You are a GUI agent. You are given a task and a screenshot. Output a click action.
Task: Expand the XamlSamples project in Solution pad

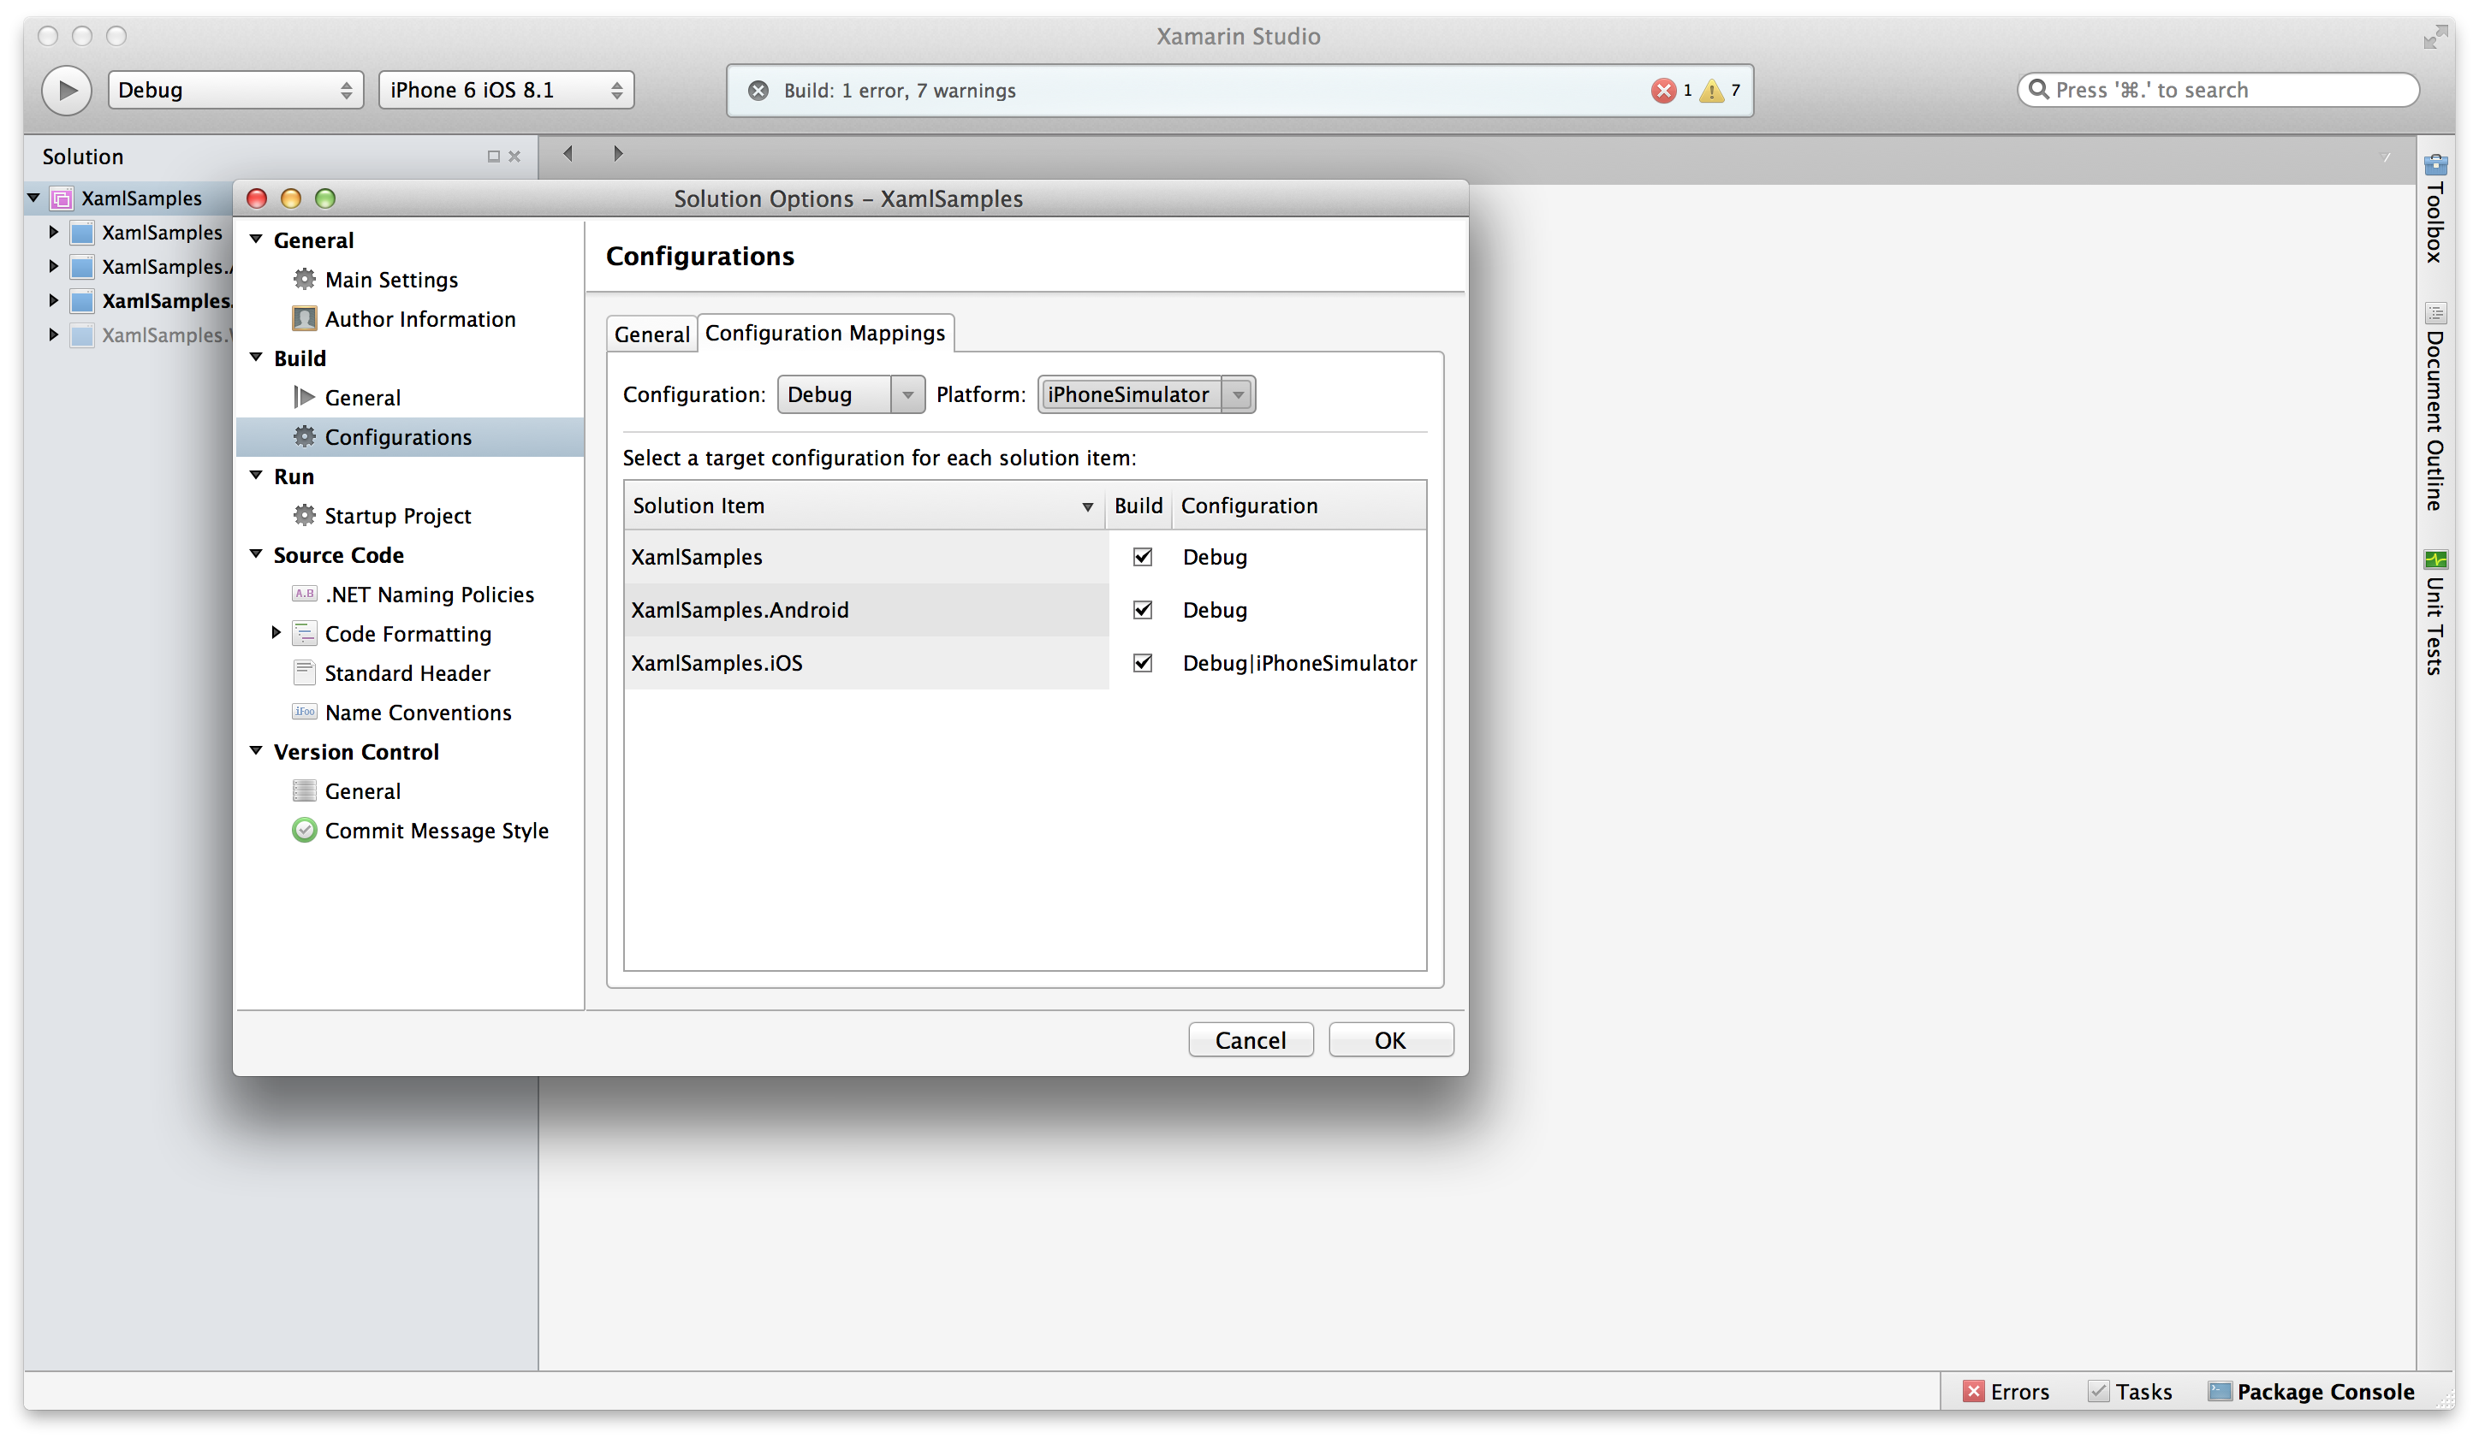coord(52,232)
